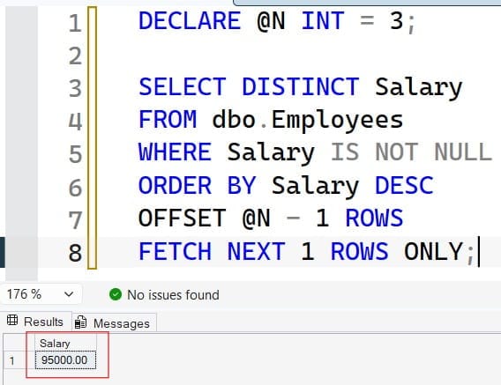Image resolution: width=501 pixels, height=385 pixels.
Task: Click line number 5 in gutter
Action: pyautogui.click(x=75, y=154)
